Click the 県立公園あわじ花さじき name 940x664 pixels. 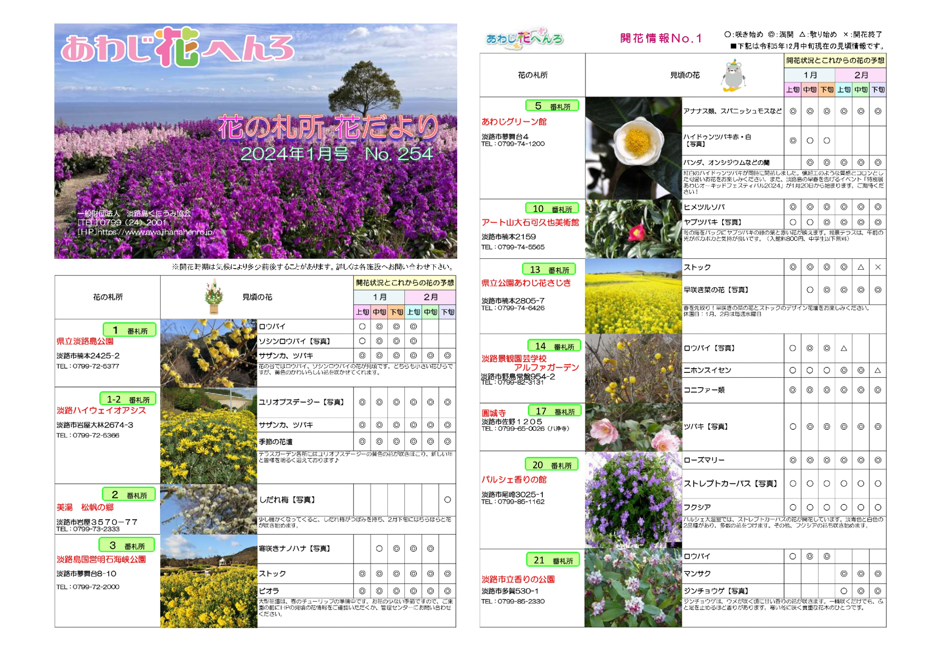526,283
